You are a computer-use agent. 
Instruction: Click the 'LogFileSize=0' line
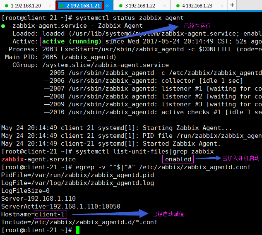click(25, 191)
